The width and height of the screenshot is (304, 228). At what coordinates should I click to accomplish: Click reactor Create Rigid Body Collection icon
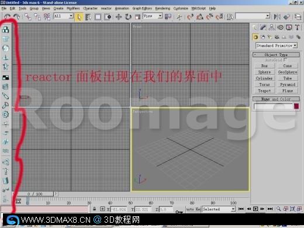tap(5, 30)
